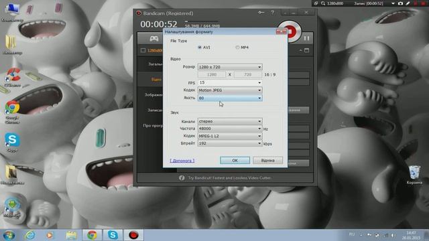
Task: Switch to the Загальні tab in Bandicam
Action: tap(155, 64)
